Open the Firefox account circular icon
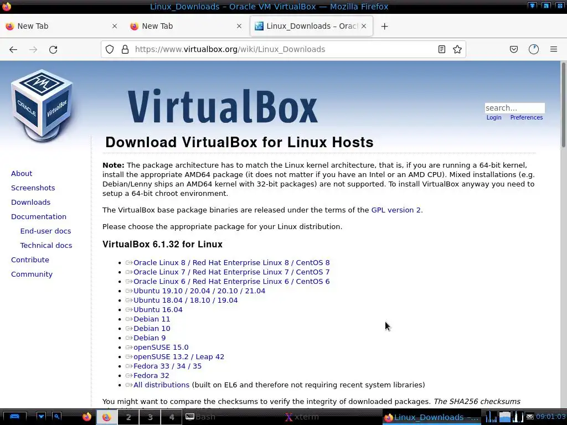 pos(534,49)
